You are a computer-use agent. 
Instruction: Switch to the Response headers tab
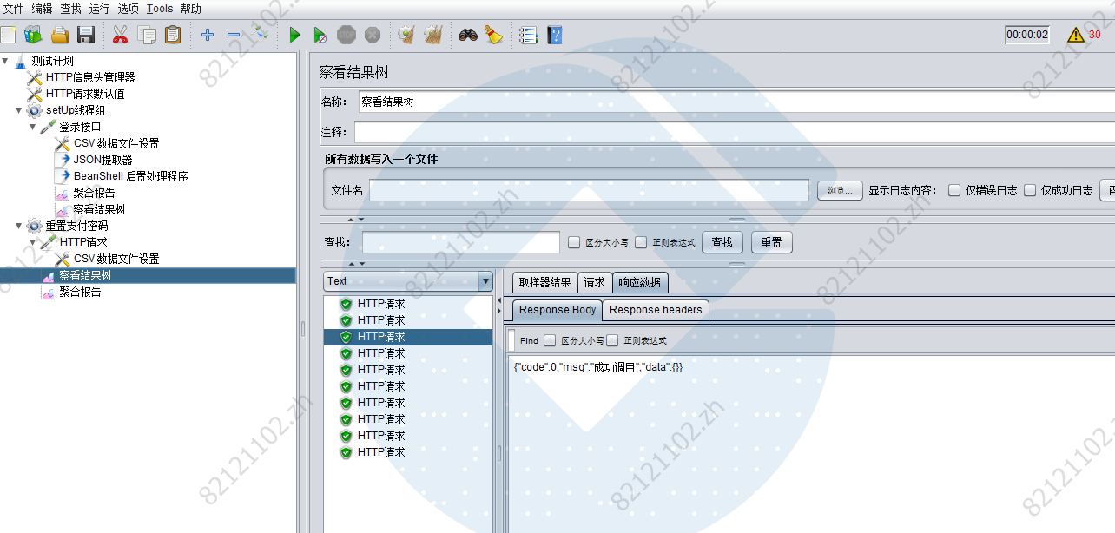[x=656, y=310]
